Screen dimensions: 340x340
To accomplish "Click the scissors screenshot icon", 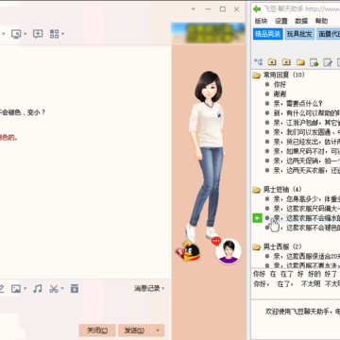I will coord(54,289).
